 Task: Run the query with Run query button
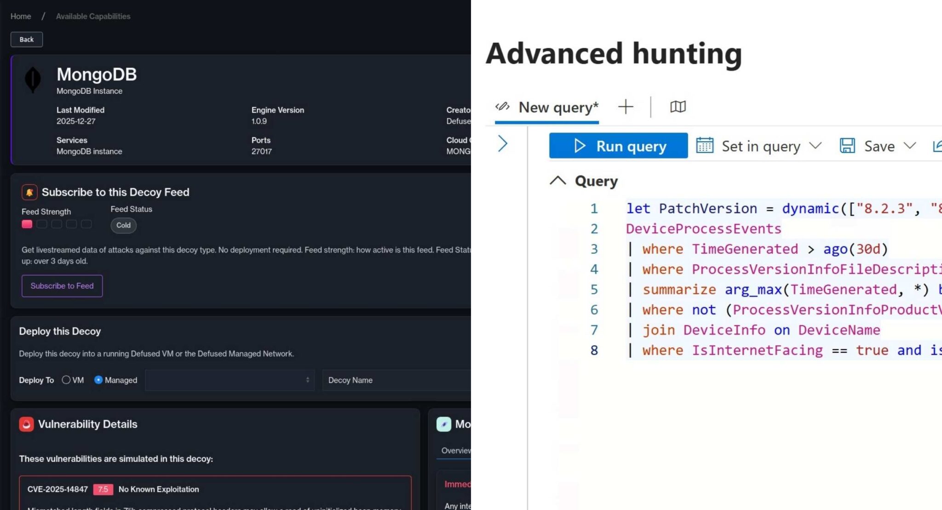click(618, 146)
